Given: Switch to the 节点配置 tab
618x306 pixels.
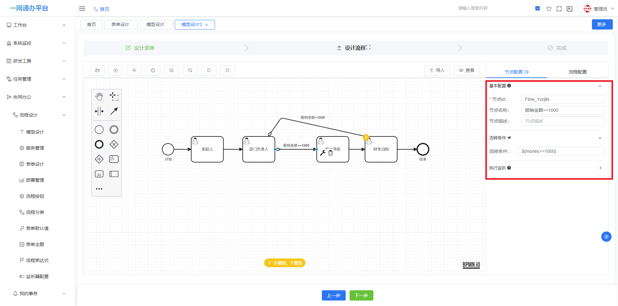Looking at the screenshot, I should point(516,72).
